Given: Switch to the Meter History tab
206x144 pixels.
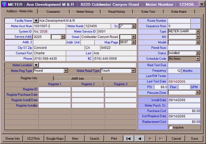Looking at the screenshot, I should (85, 12).
